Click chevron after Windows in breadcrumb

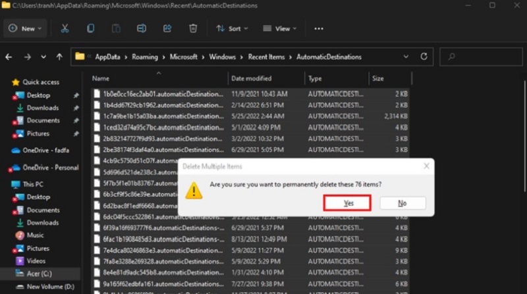pyautogui.click(x=242, y=57)
